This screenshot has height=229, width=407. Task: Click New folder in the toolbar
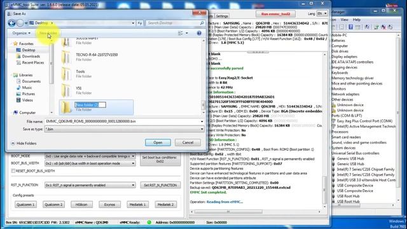48,33
